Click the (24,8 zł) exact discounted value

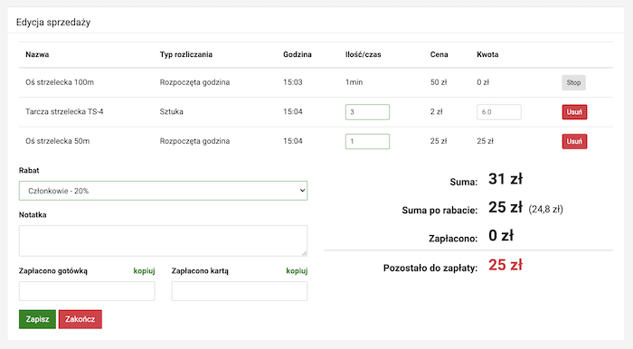(x=545, y=209)
